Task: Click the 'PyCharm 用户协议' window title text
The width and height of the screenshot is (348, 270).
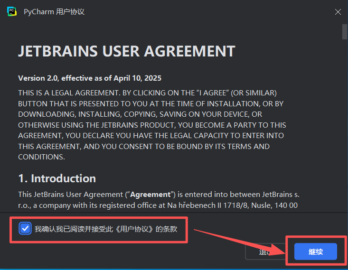Action: [x=54, y=12]
